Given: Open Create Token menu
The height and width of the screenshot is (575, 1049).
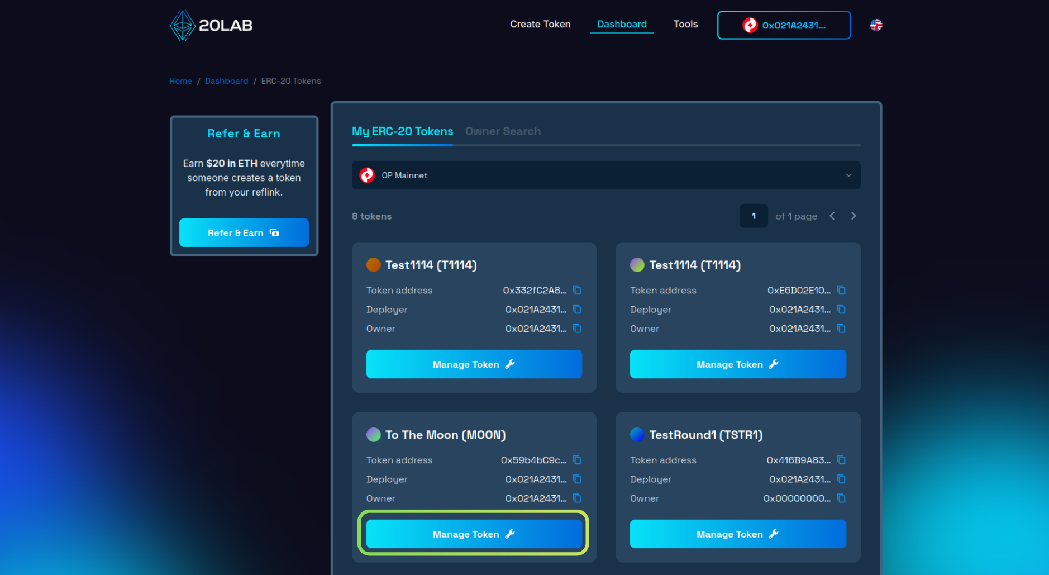Looking at the screenshot, I should [x=540, y=25].
